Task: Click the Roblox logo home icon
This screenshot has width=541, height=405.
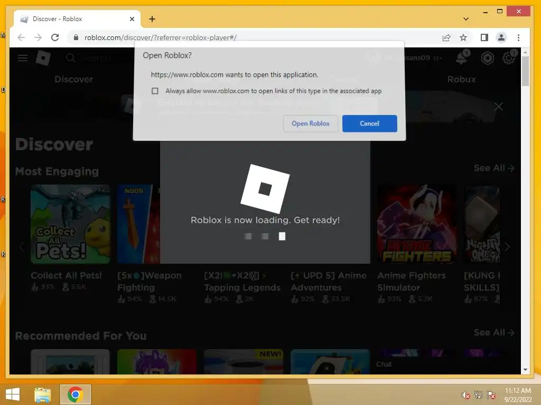Action: pos(43,57)
